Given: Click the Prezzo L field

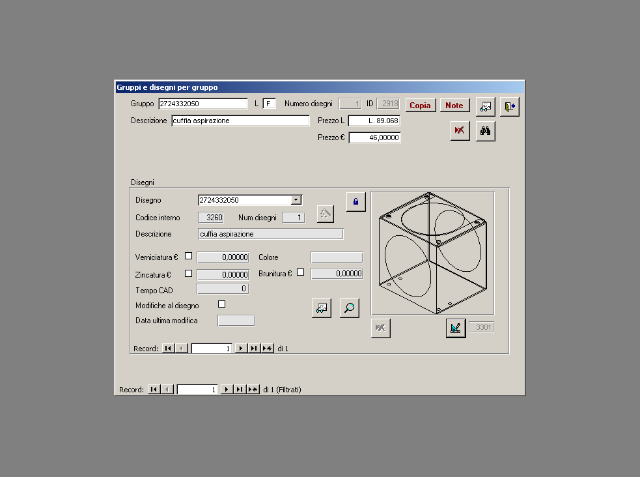Looking at the screenshot, I should pyautogui.click(x=374, y=121).
